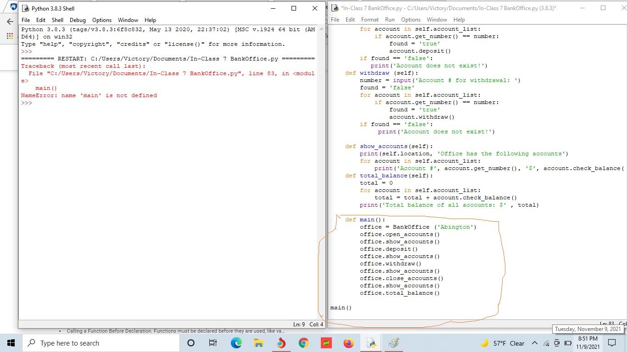Open Format menu in BankOffice.py editor
The width and height of the screenshot is (627, 352).
point(370,20)
